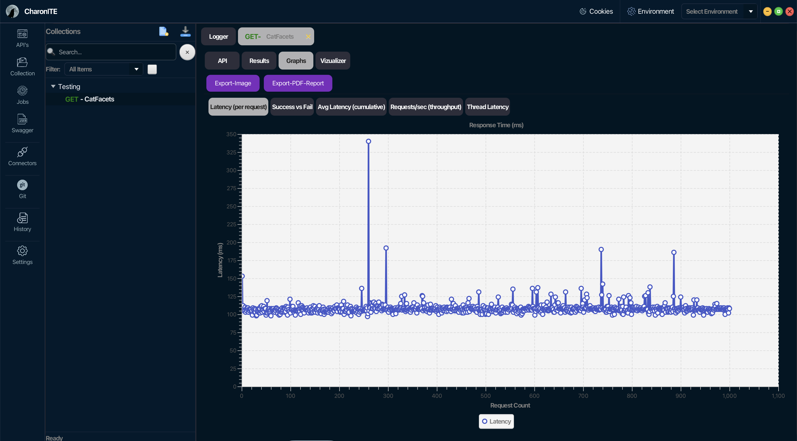Screen dimensions: 797x441
Task: Open the Swagger JSON import panel
Action: click(x=22, y=124)
